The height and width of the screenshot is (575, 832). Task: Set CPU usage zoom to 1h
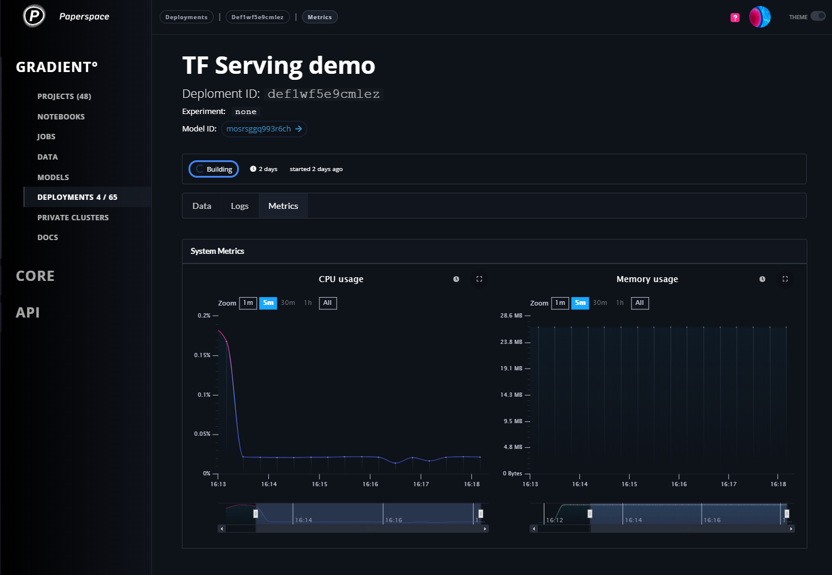point(308,303)
